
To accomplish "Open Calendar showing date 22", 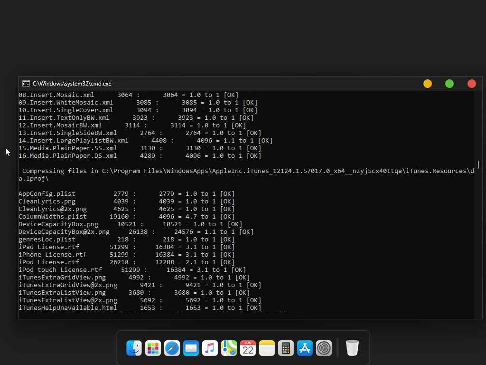I will tap(248, 348).
